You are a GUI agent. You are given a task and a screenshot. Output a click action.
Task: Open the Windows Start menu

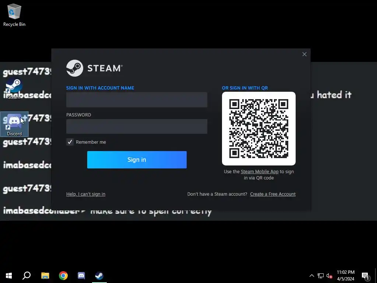(9, 276)
